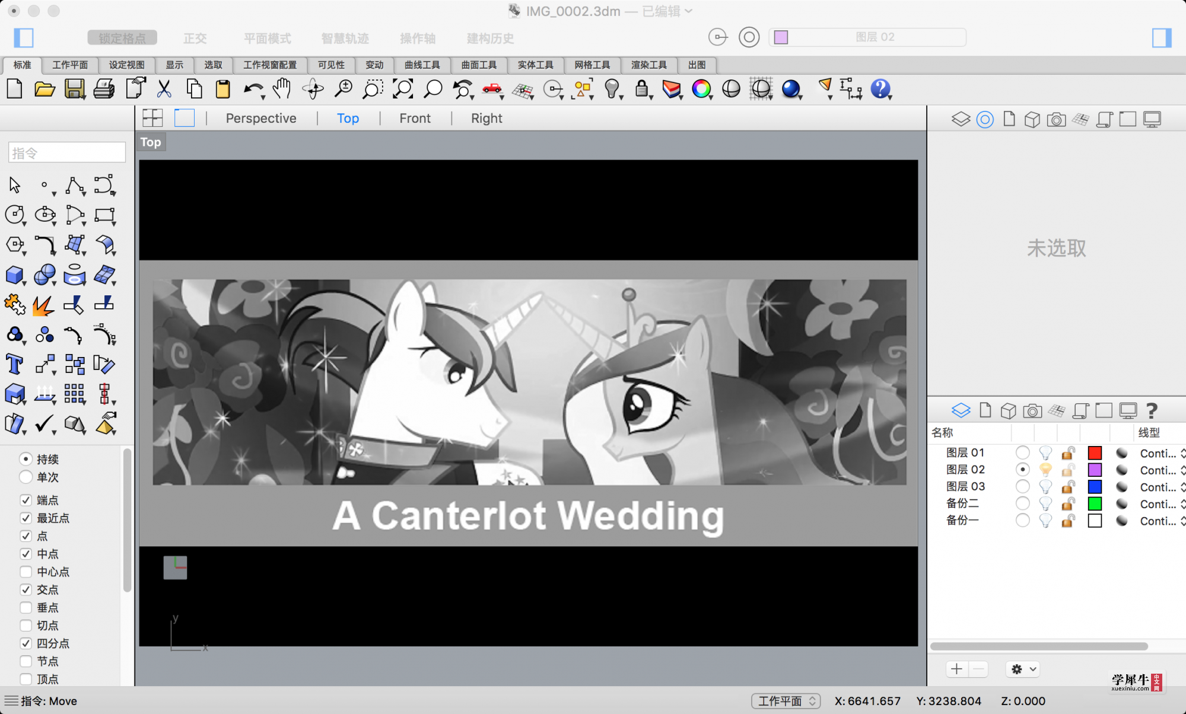Screen dimensions: 1186x714
Task: Click the 指令 command input field
Action: tap(66, 152)
